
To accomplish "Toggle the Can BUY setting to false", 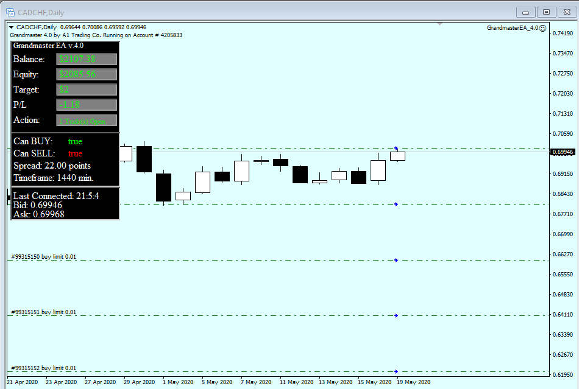I will pos(74,141).
